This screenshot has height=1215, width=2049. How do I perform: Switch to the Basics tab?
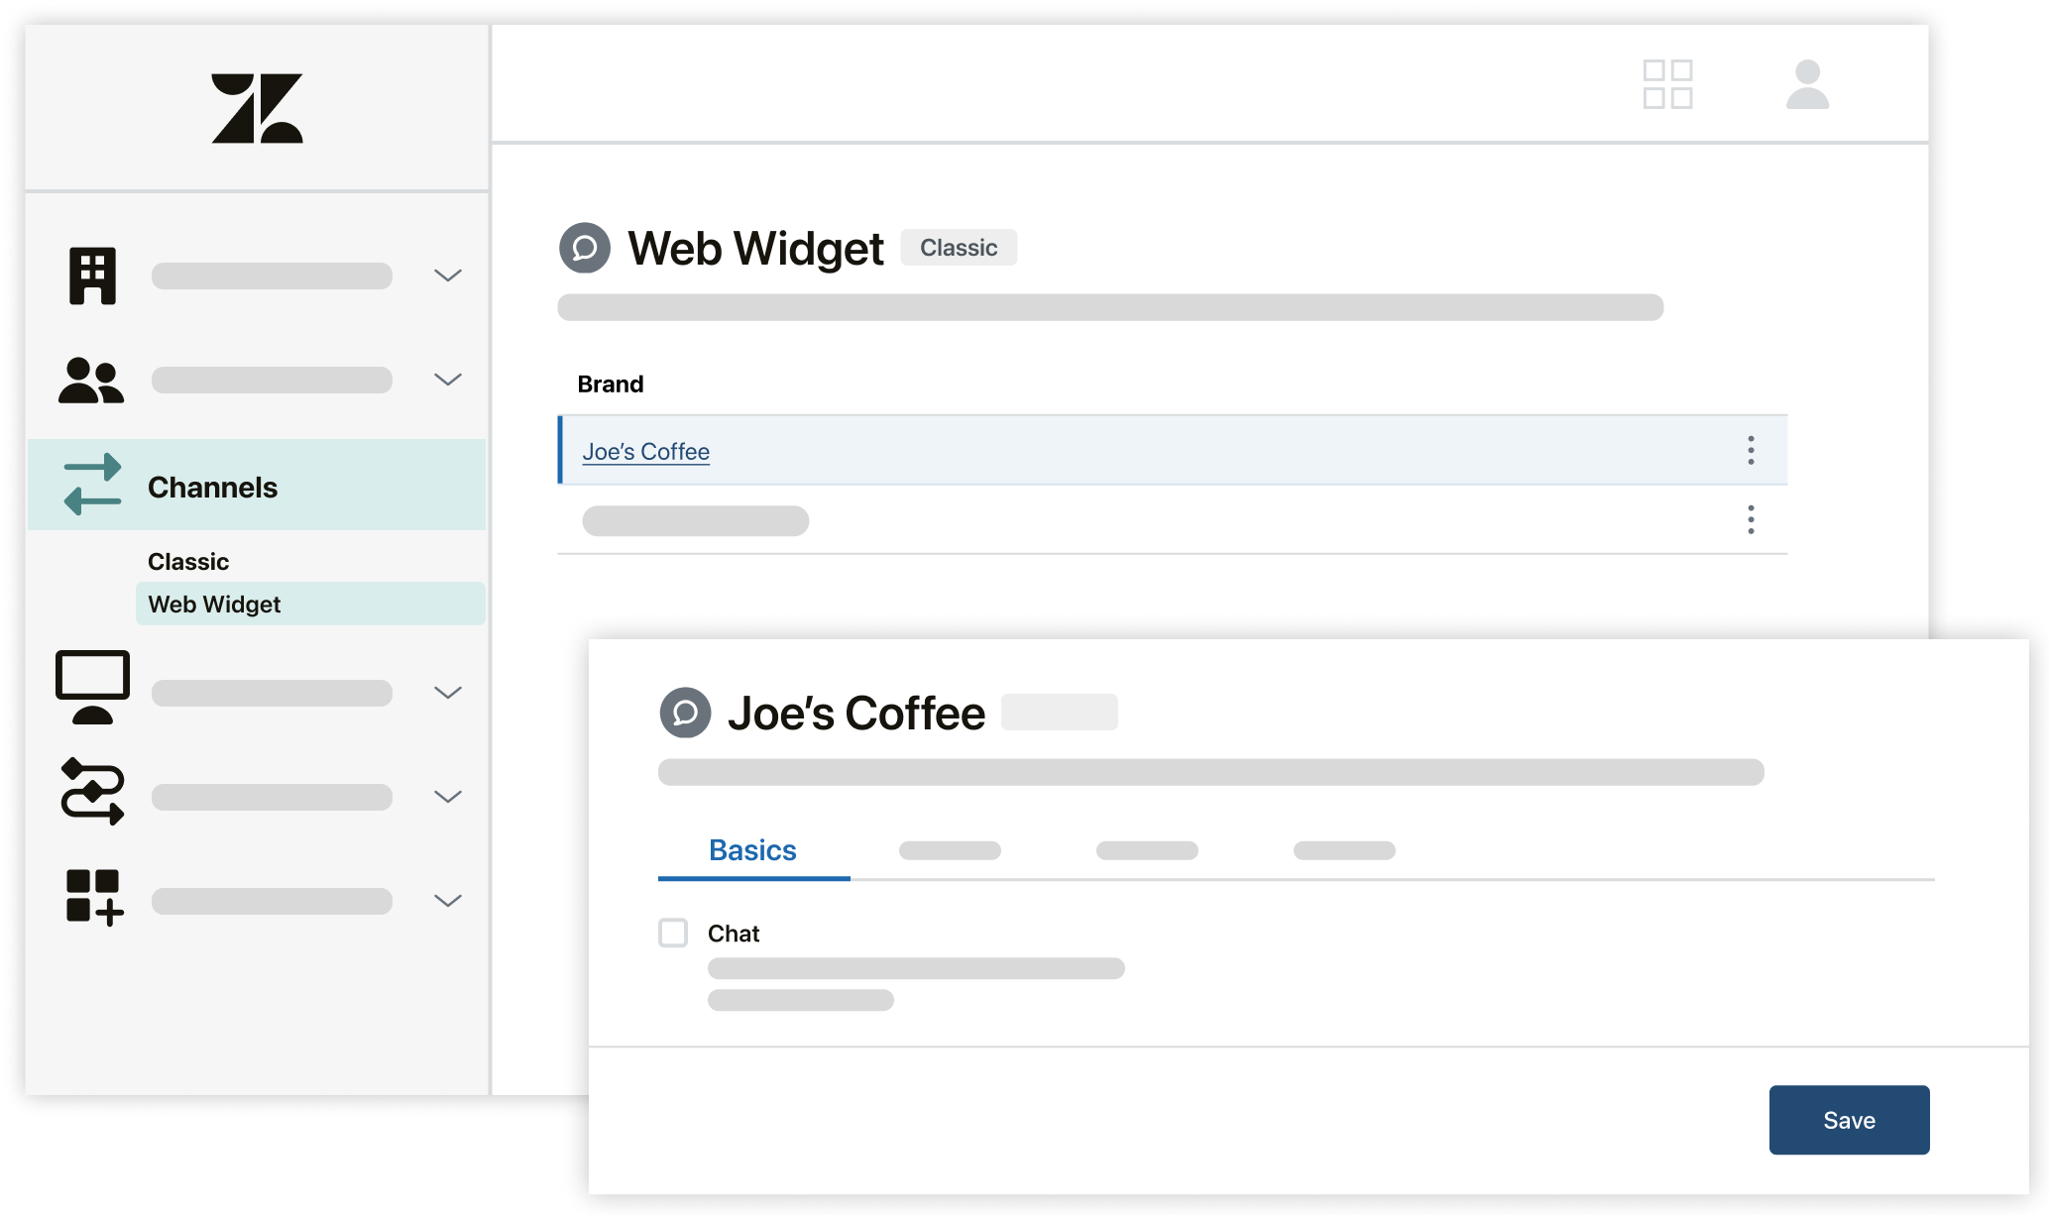pos(753,849)
